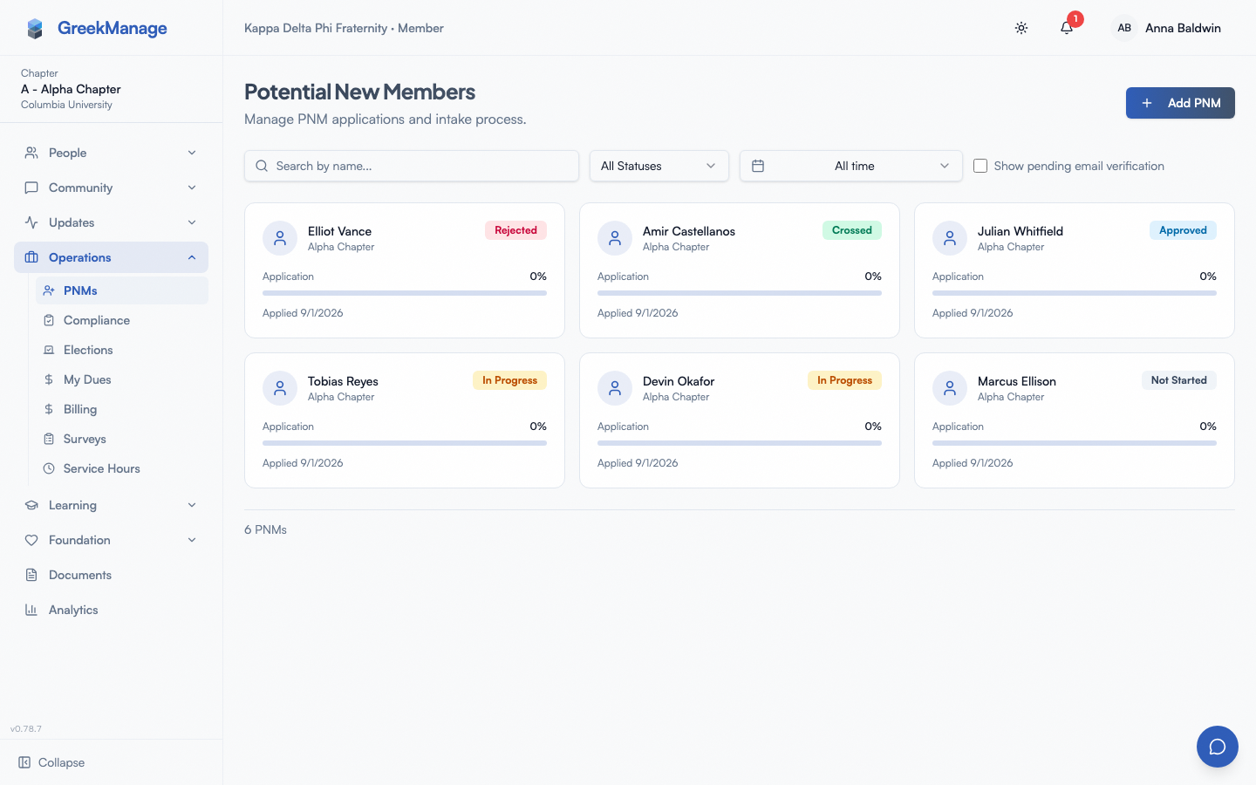Click the Operations briefcase icon

[x=31, y=257]
